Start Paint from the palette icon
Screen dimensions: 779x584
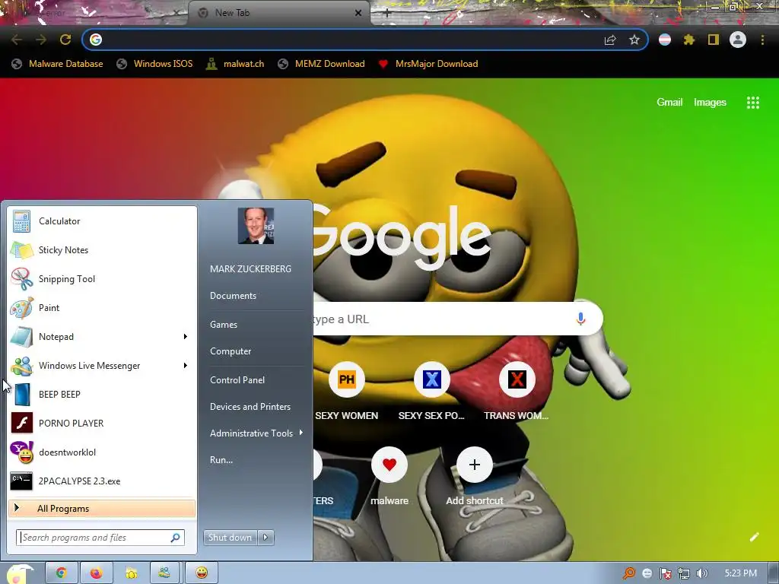click(21, 308)
